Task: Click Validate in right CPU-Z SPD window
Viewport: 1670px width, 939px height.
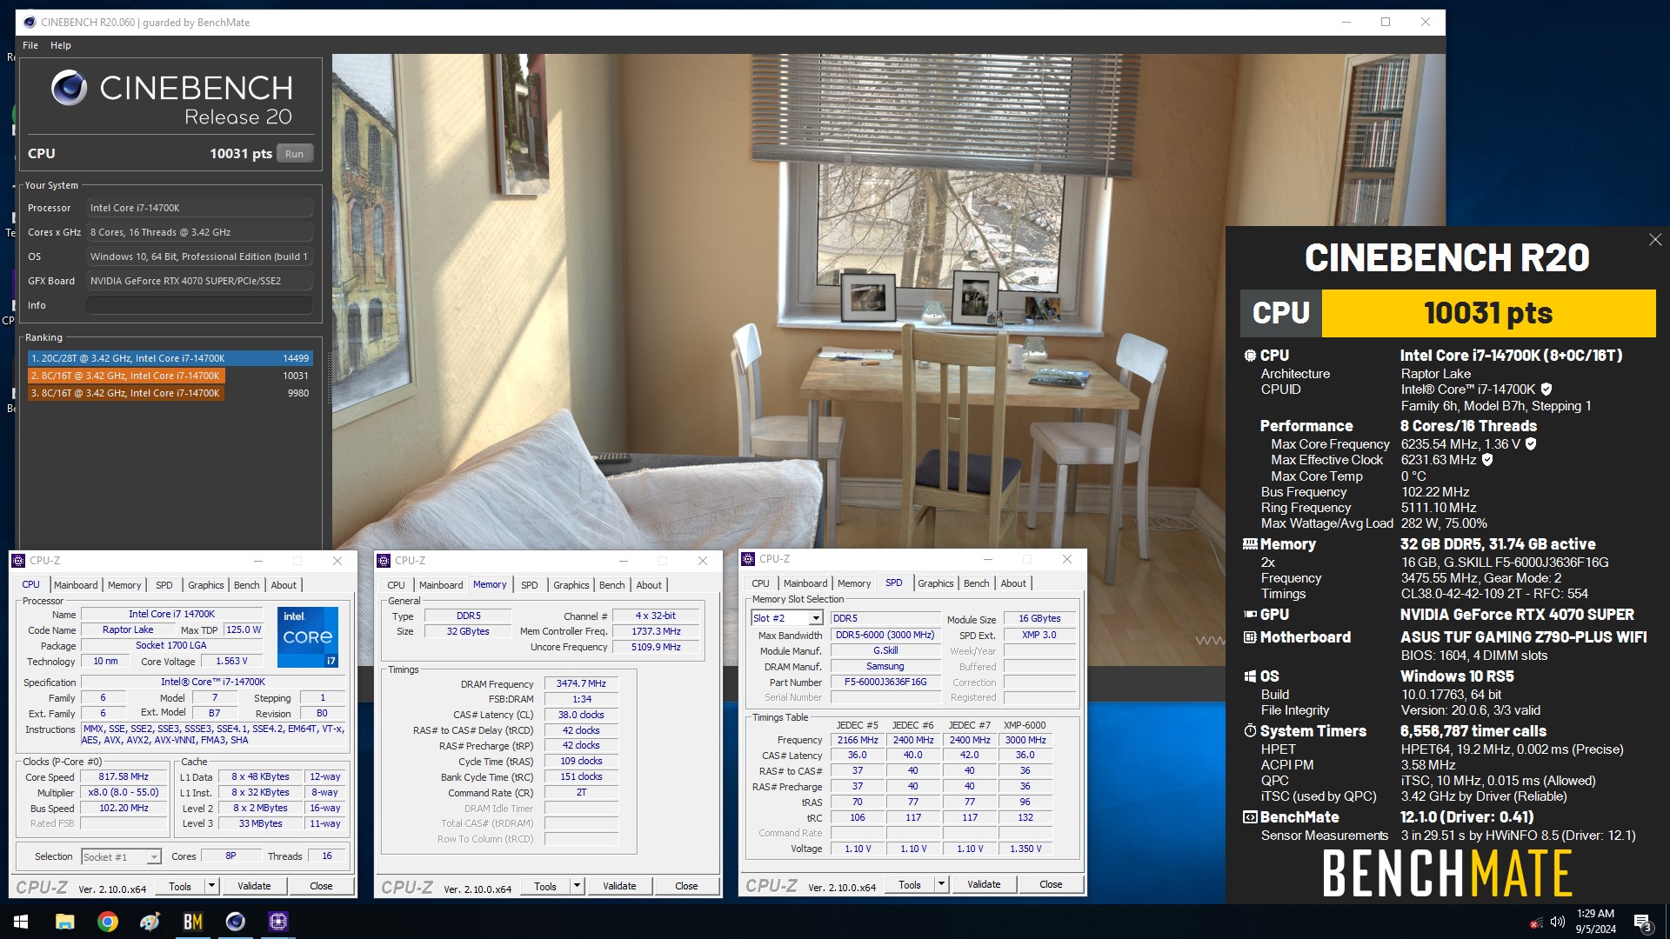Action: (984, 884)
